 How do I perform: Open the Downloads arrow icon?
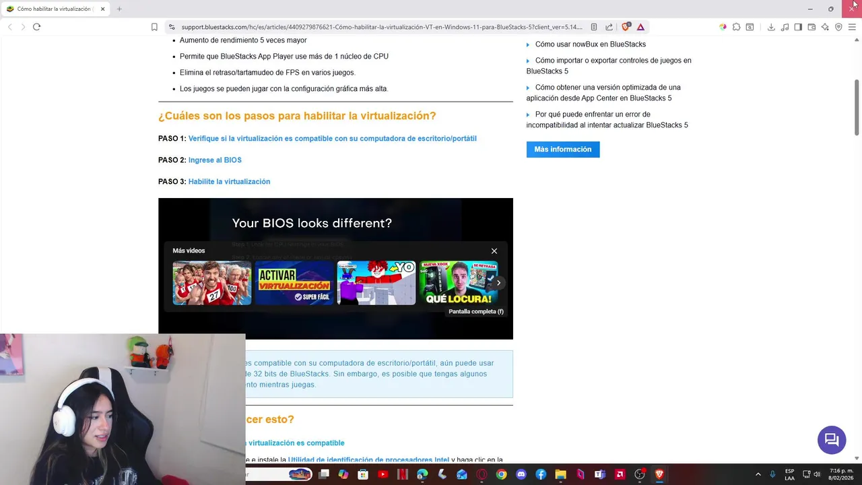point(771,27)
